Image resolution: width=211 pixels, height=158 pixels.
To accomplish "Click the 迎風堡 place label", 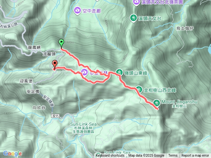I will click(26, 81).
